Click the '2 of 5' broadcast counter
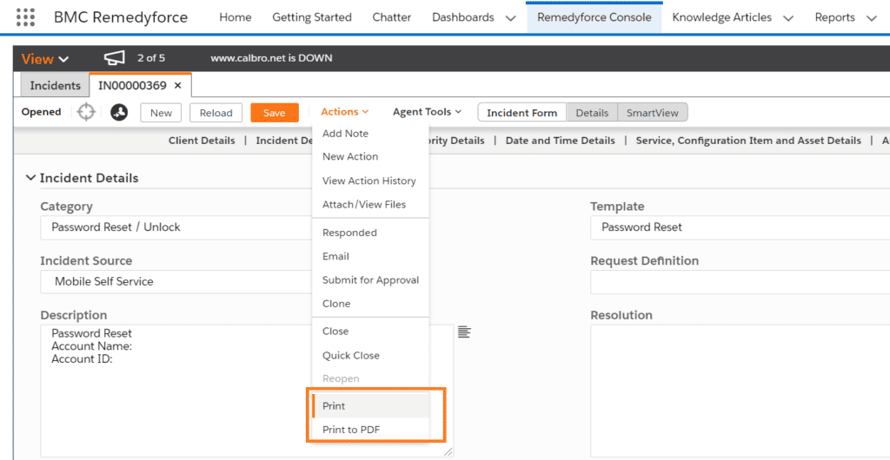 pyautogui.click(x=151, y=58)
